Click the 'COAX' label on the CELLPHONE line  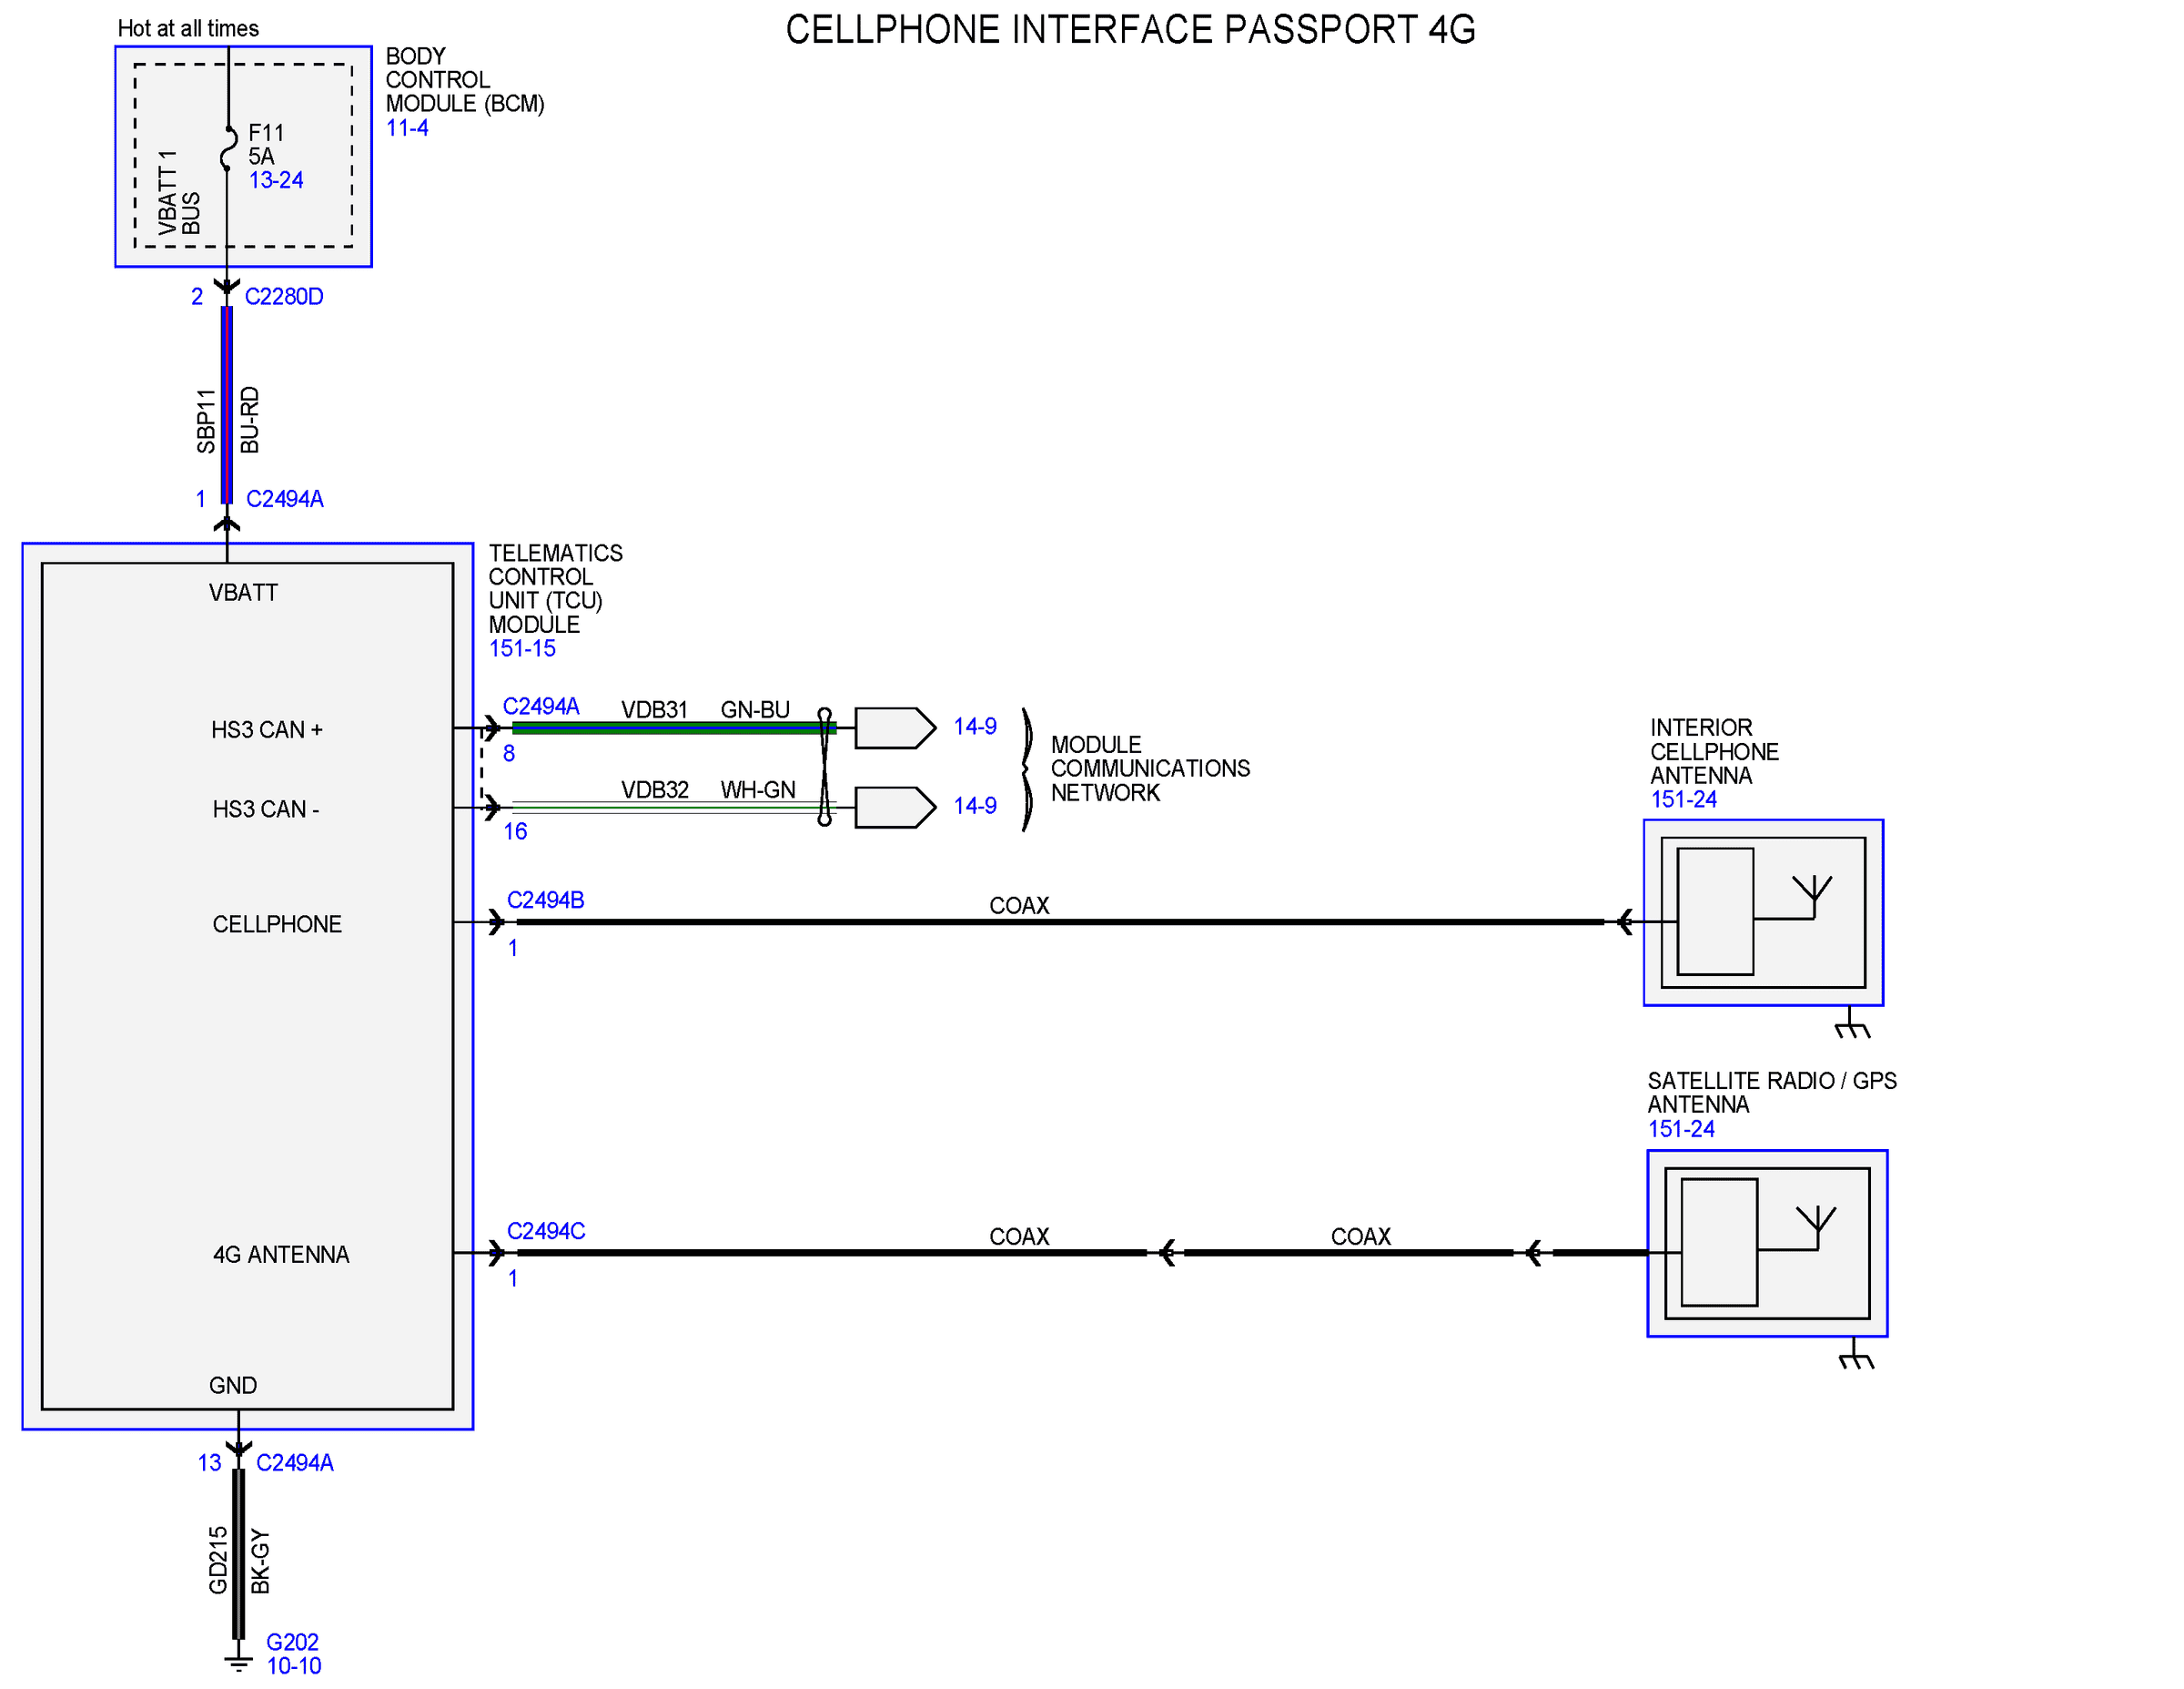pos(1019,907)
